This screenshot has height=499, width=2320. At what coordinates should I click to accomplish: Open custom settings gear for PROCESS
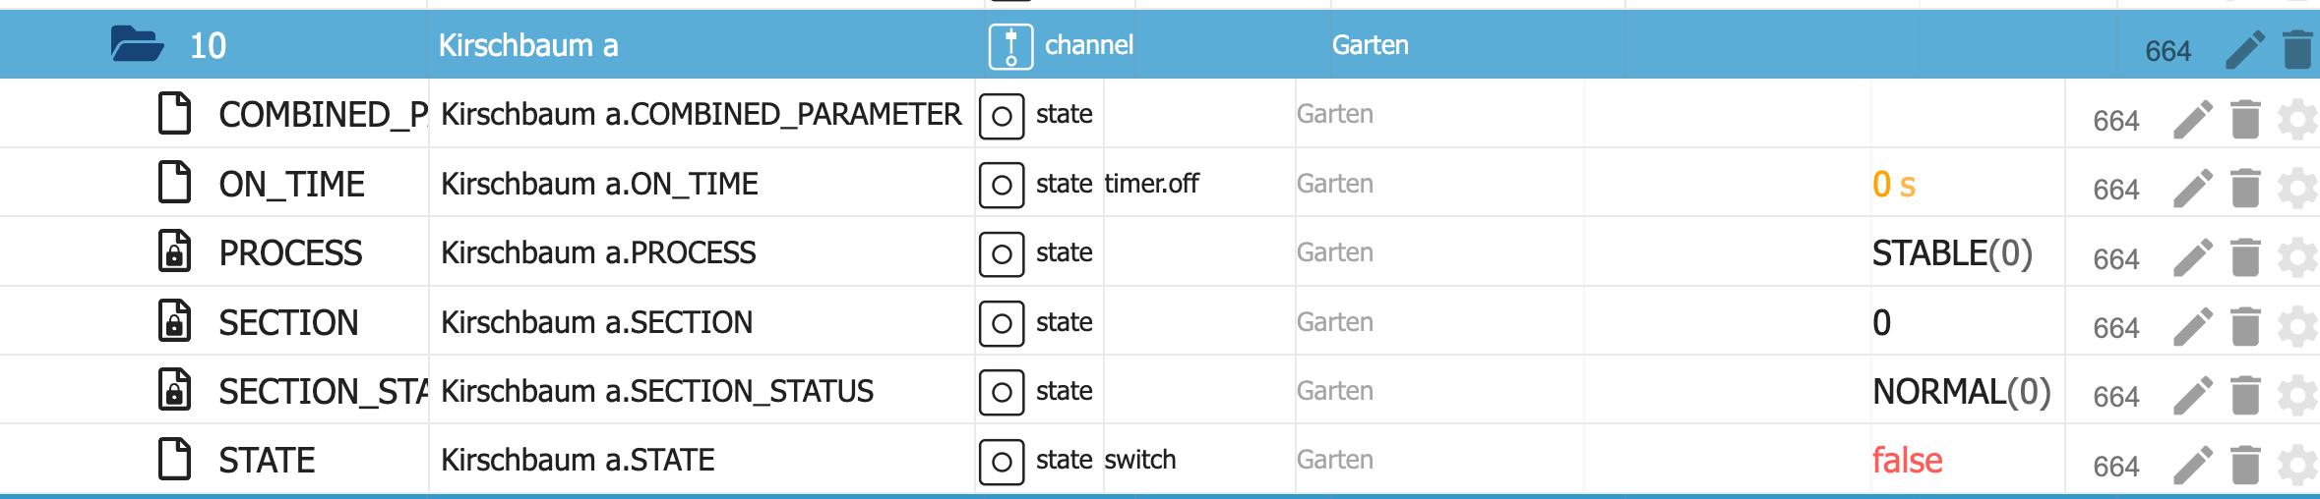(2297, 258)
